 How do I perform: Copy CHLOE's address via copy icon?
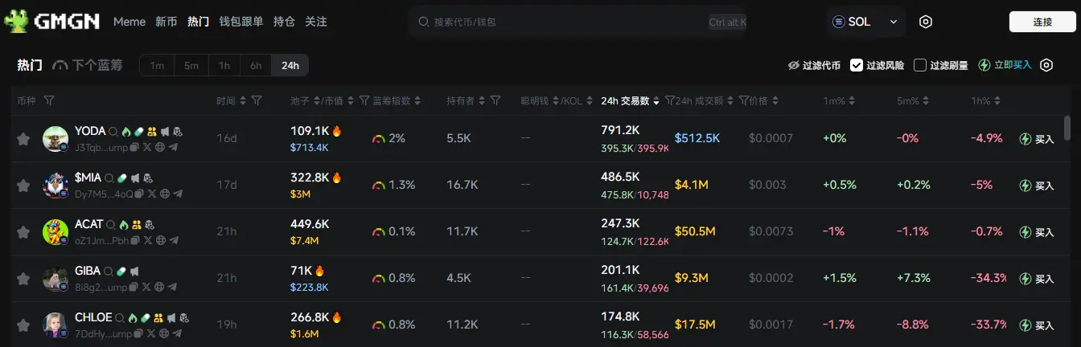[138, 334]
